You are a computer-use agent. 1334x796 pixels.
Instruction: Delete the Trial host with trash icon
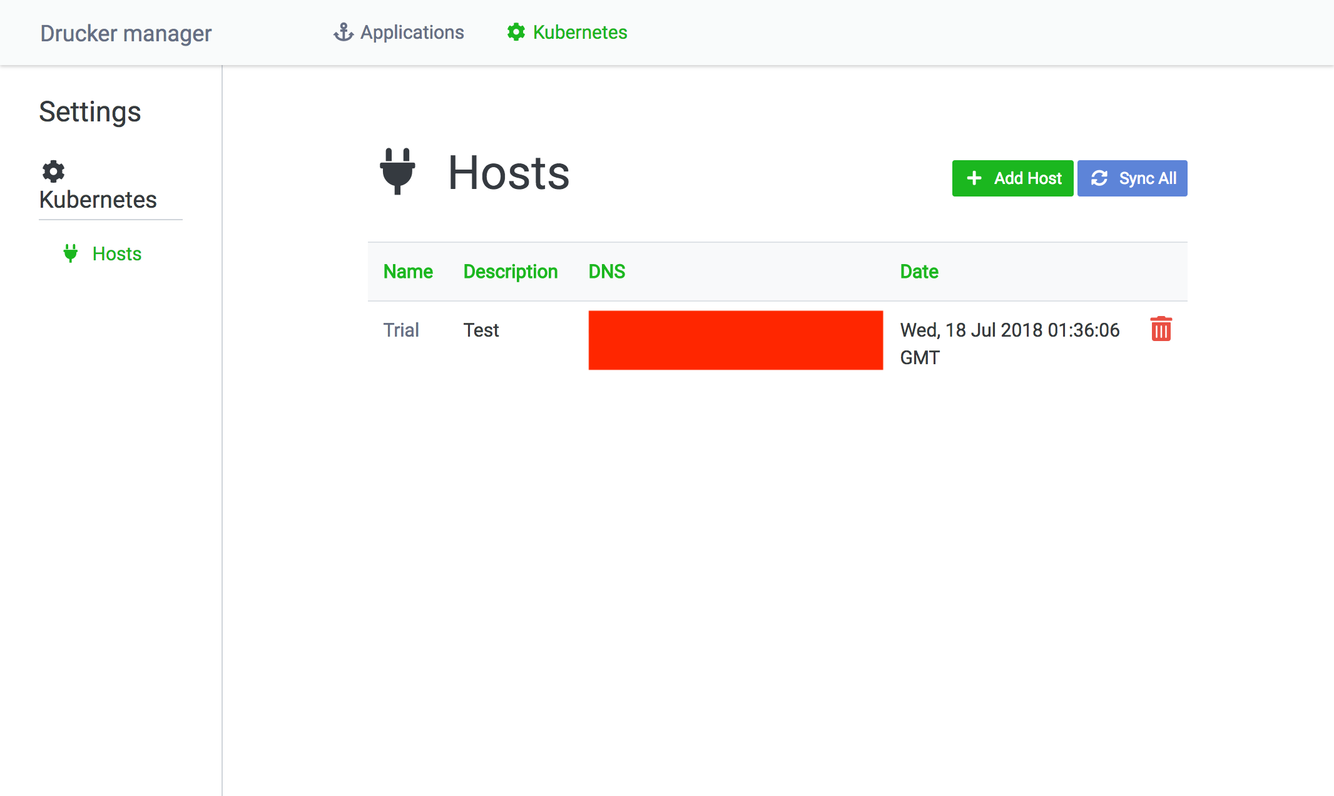pos(1161,329)
